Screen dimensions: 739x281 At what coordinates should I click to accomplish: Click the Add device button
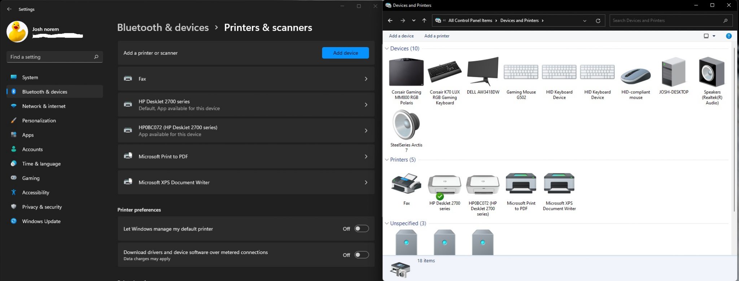[345, 53]
